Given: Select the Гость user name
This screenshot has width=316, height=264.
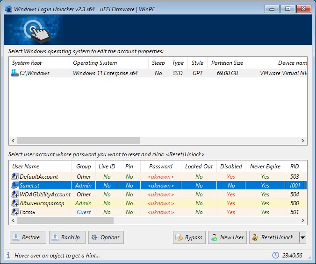Looking at the screenshot, I should point(27,212).
